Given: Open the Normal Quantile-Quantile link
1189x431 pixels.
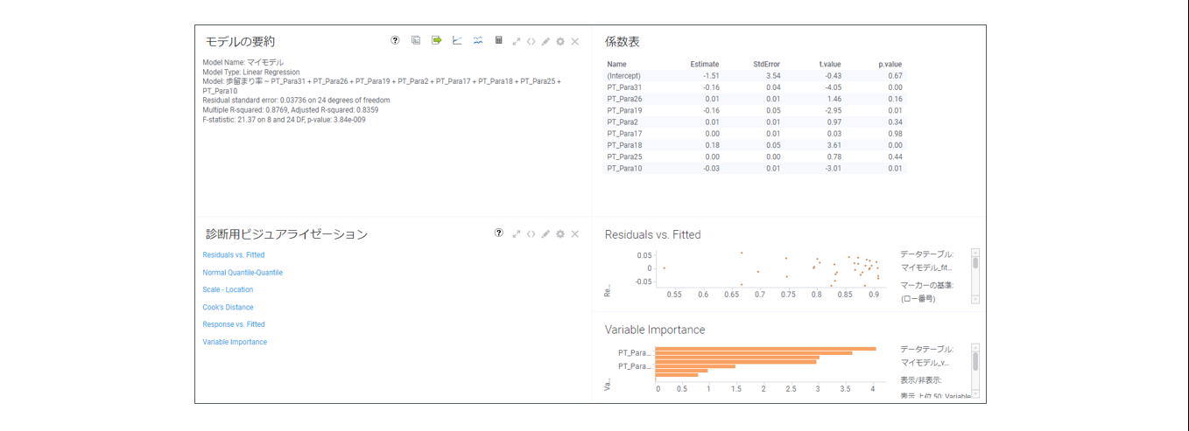Looking at the screenshot, I should 243,273.
